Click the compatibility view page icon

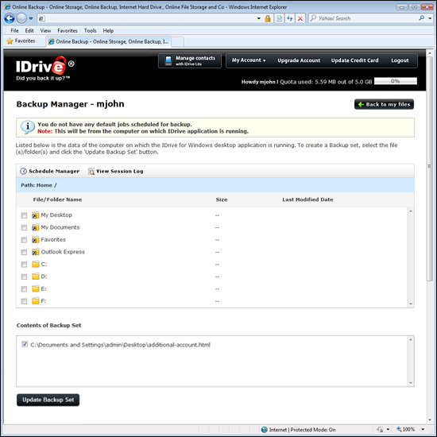[x=279, y=19]
